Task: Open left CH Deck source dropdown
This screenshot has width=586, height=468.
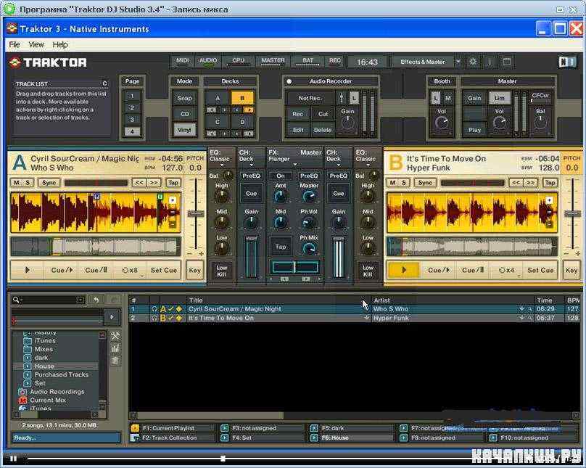Action: coord(252,165)
